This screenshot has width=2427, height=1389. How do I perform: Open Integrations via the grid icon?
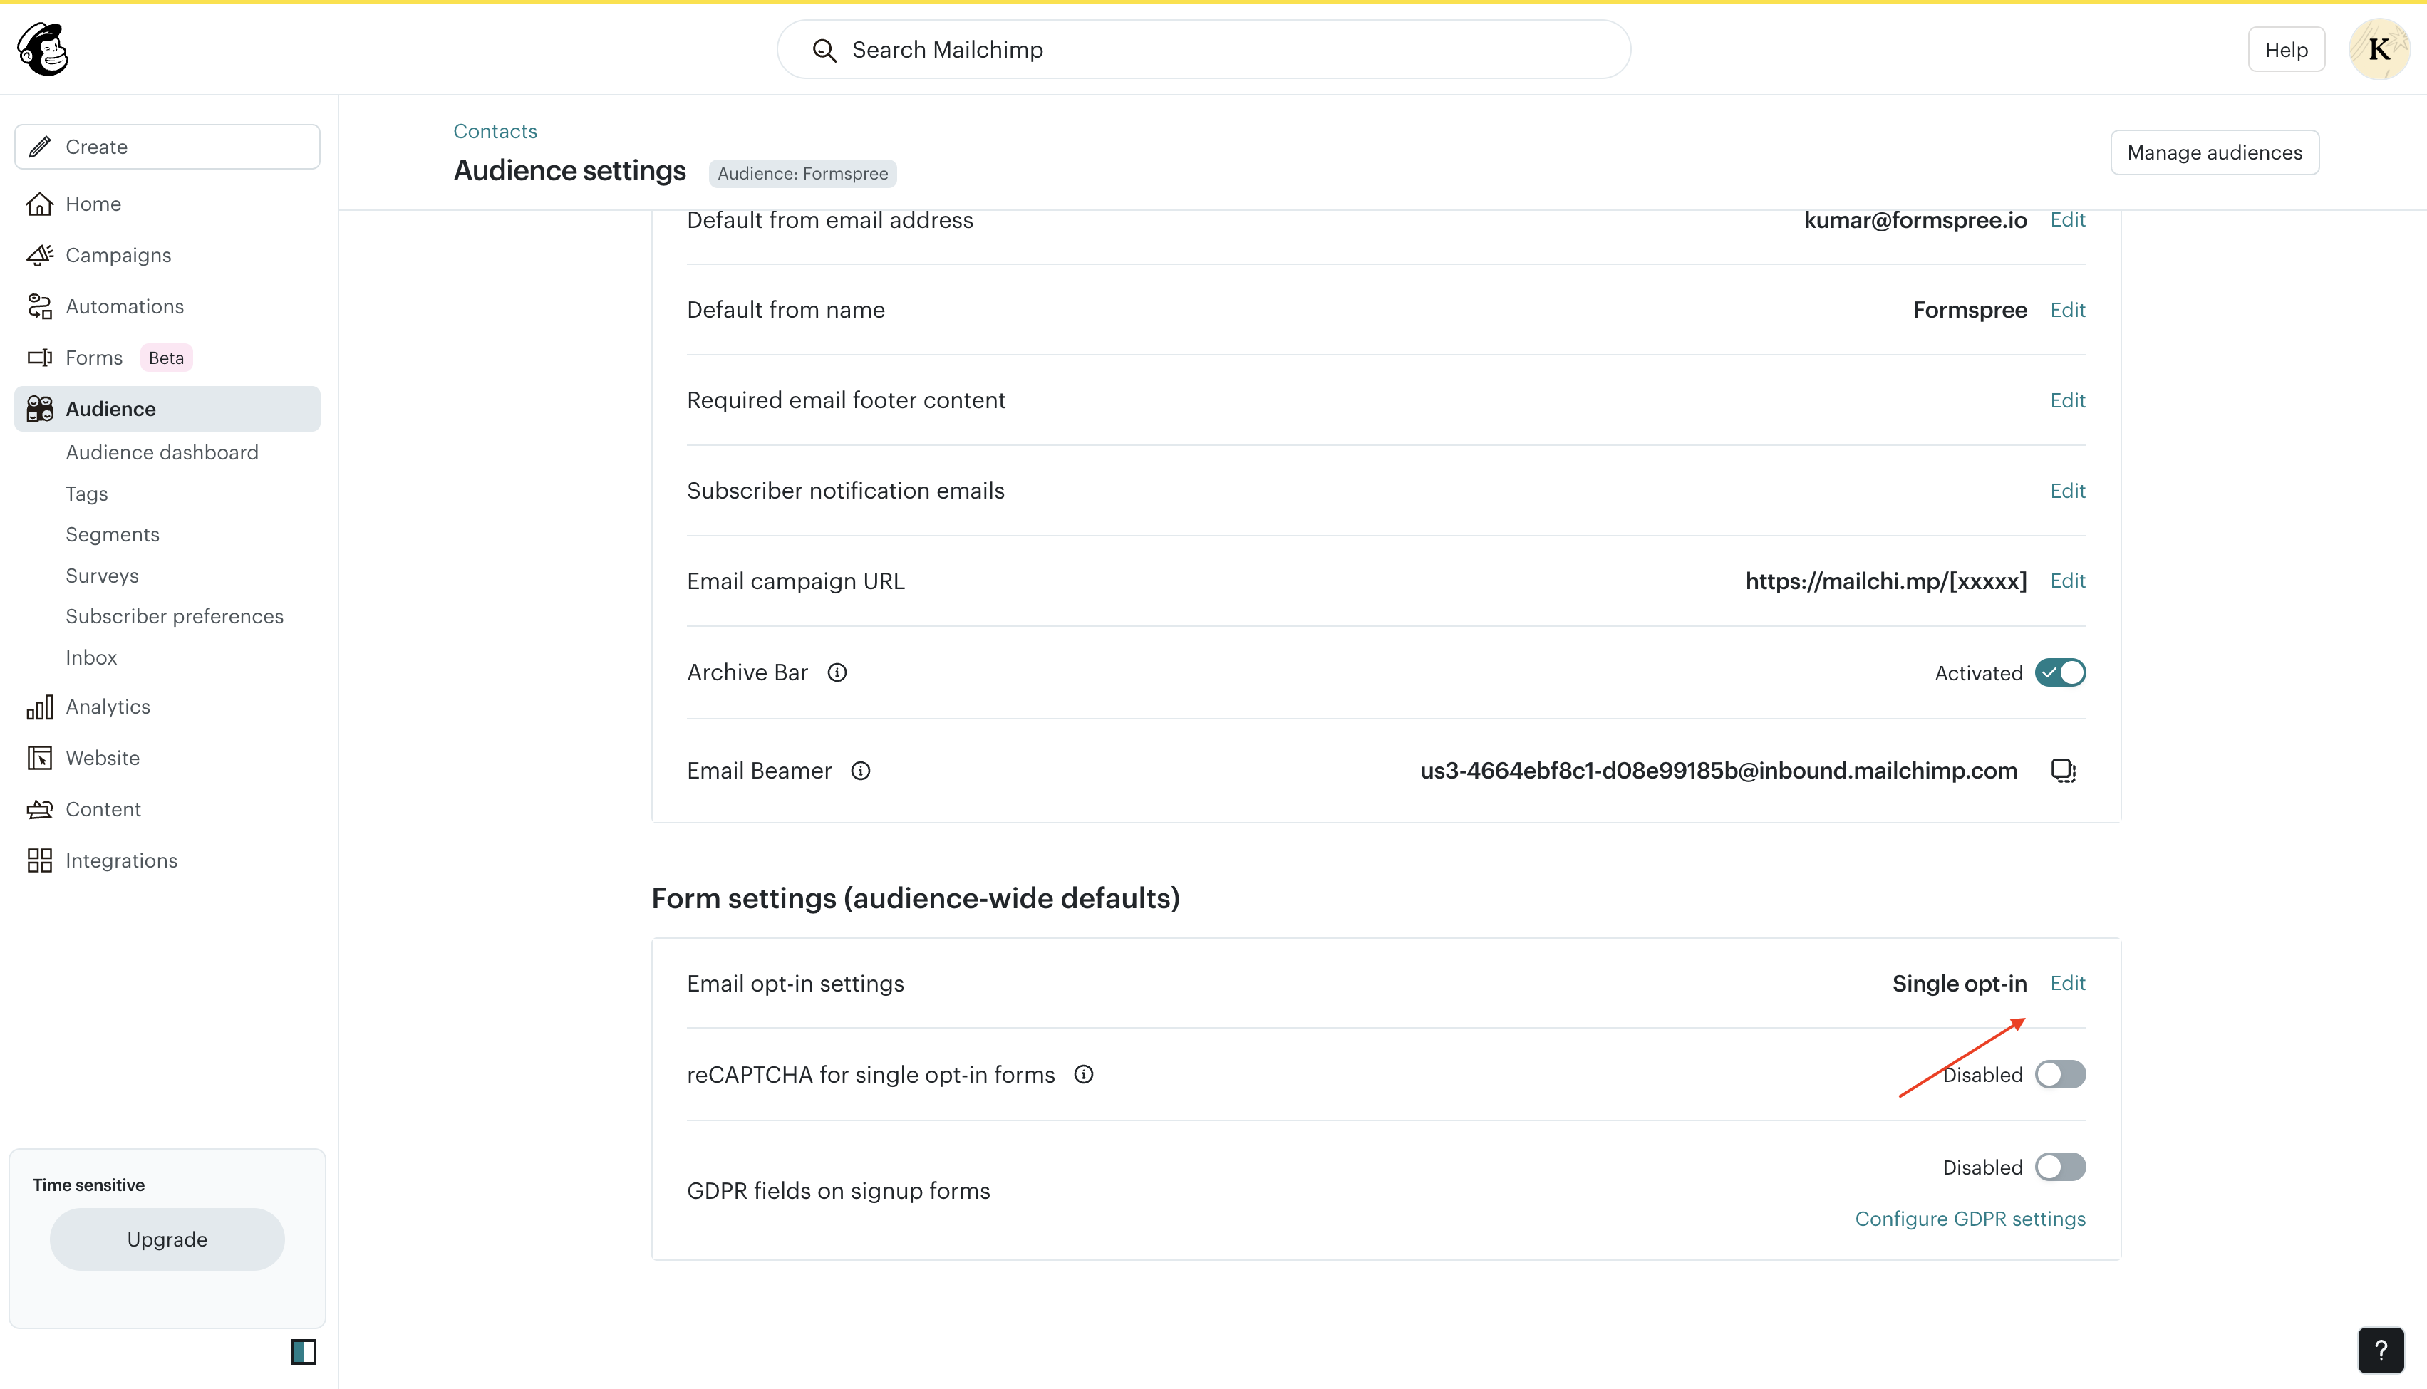coord(39,860)
